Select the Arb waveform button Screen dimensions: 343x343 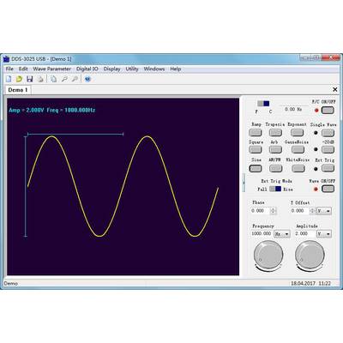pyautogui.click(x=275, y=149)
